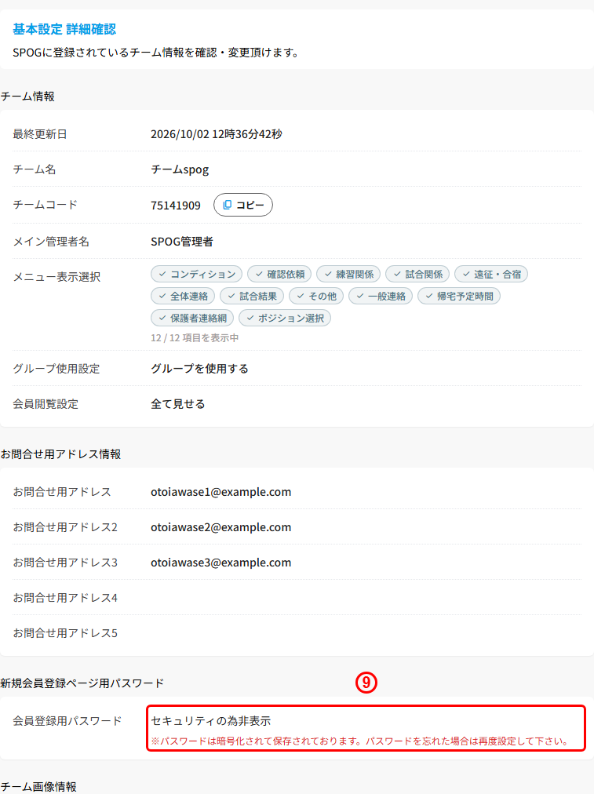Click the red password encryption notice

[359, 741]
